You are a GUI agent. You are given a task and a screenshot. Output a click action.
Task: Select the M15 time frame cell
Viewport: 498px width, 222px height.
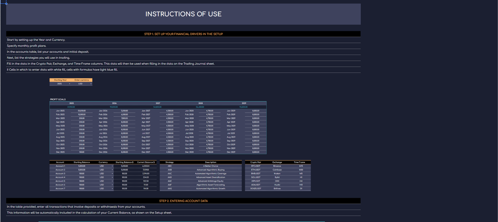point(301,166)
